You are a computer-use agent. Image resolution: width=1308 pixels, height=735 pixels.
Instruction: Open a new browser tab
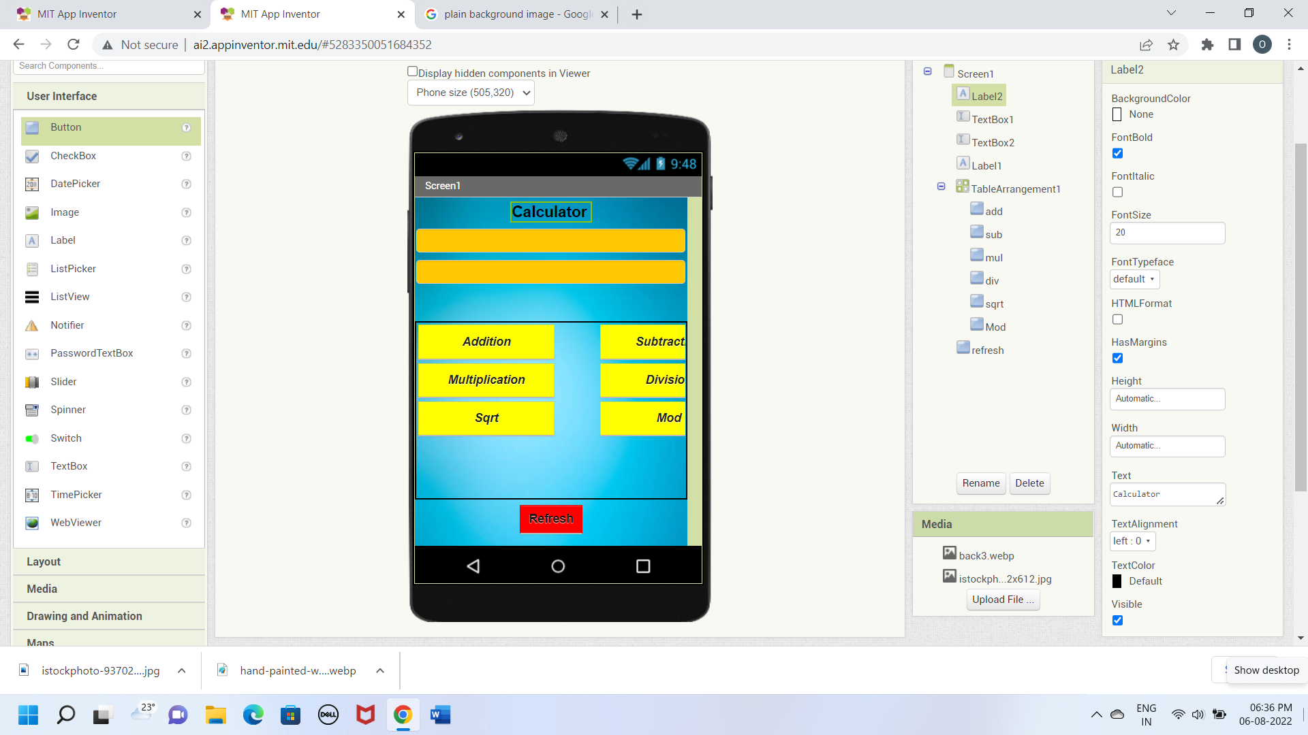point(637,14)
